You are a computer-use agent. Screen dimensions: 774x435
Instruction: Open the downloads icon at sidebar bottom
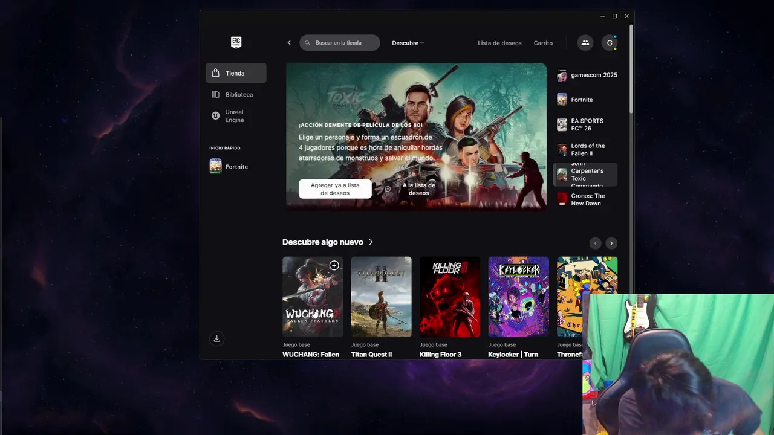[217, 338]
